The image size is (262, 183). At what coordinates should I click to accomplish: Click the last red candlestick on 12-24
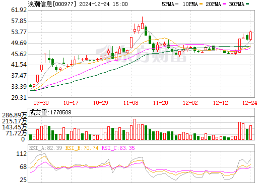(x=251, y=36)
